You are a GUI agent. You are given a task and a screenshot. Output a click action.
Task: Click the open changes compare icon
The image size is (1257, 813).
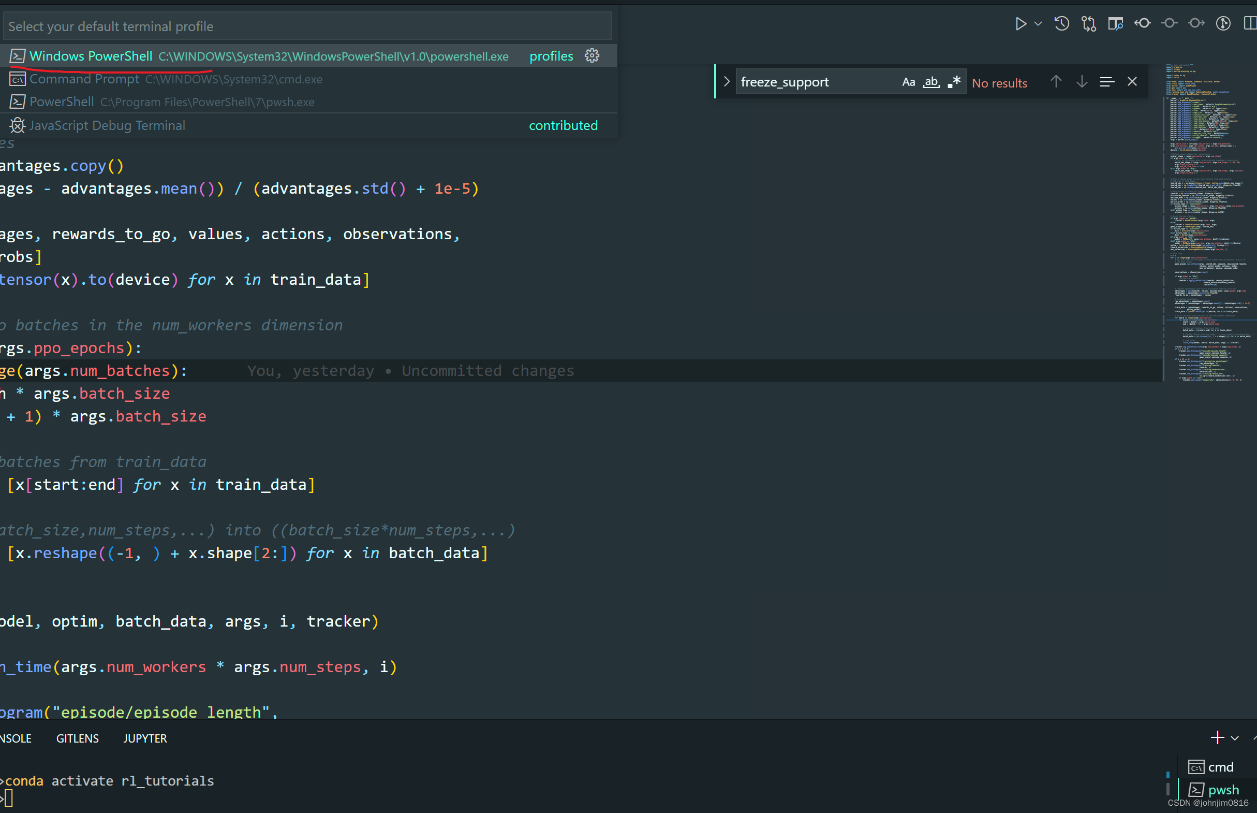coord(1088,24)
